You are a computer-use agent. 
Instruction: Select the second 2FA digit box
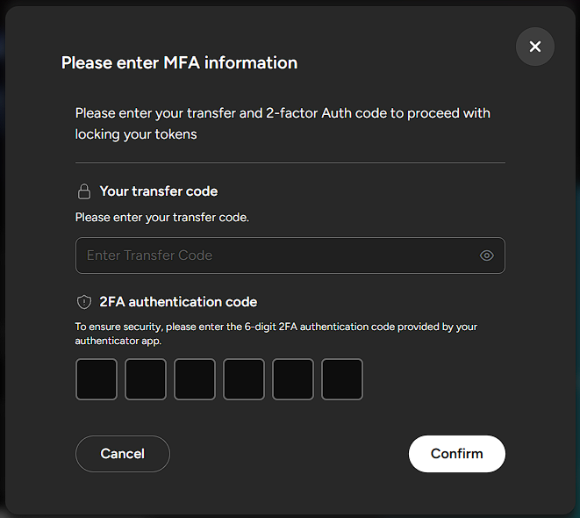coord(146,379)
